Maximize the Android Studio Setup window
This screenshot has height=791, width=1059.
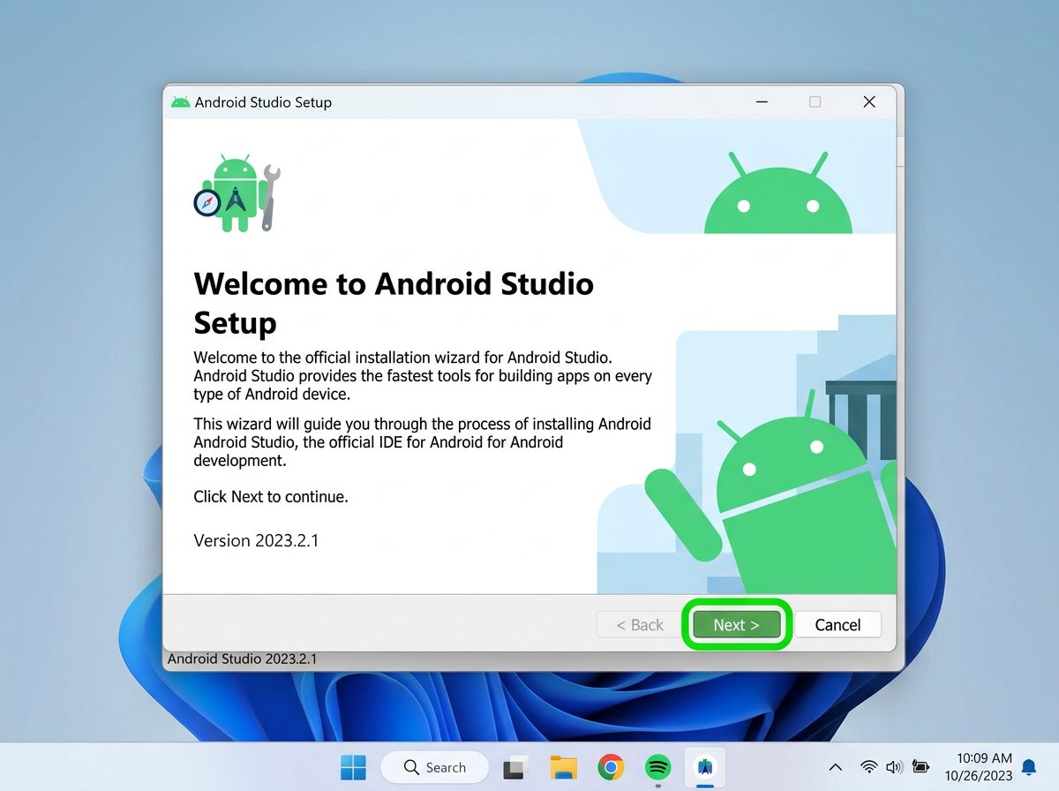click(x=815, y=102)
